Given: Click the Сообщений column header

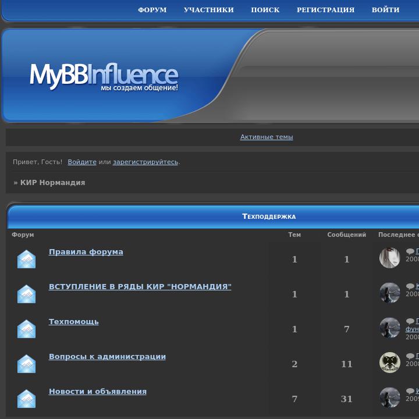Looking at the screenshot, I should (x=347, y=235).
